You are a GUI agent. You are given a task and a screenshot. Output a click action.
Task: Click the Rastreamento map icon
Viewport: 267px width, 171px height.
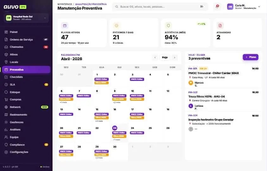click(x=6, y=115)
